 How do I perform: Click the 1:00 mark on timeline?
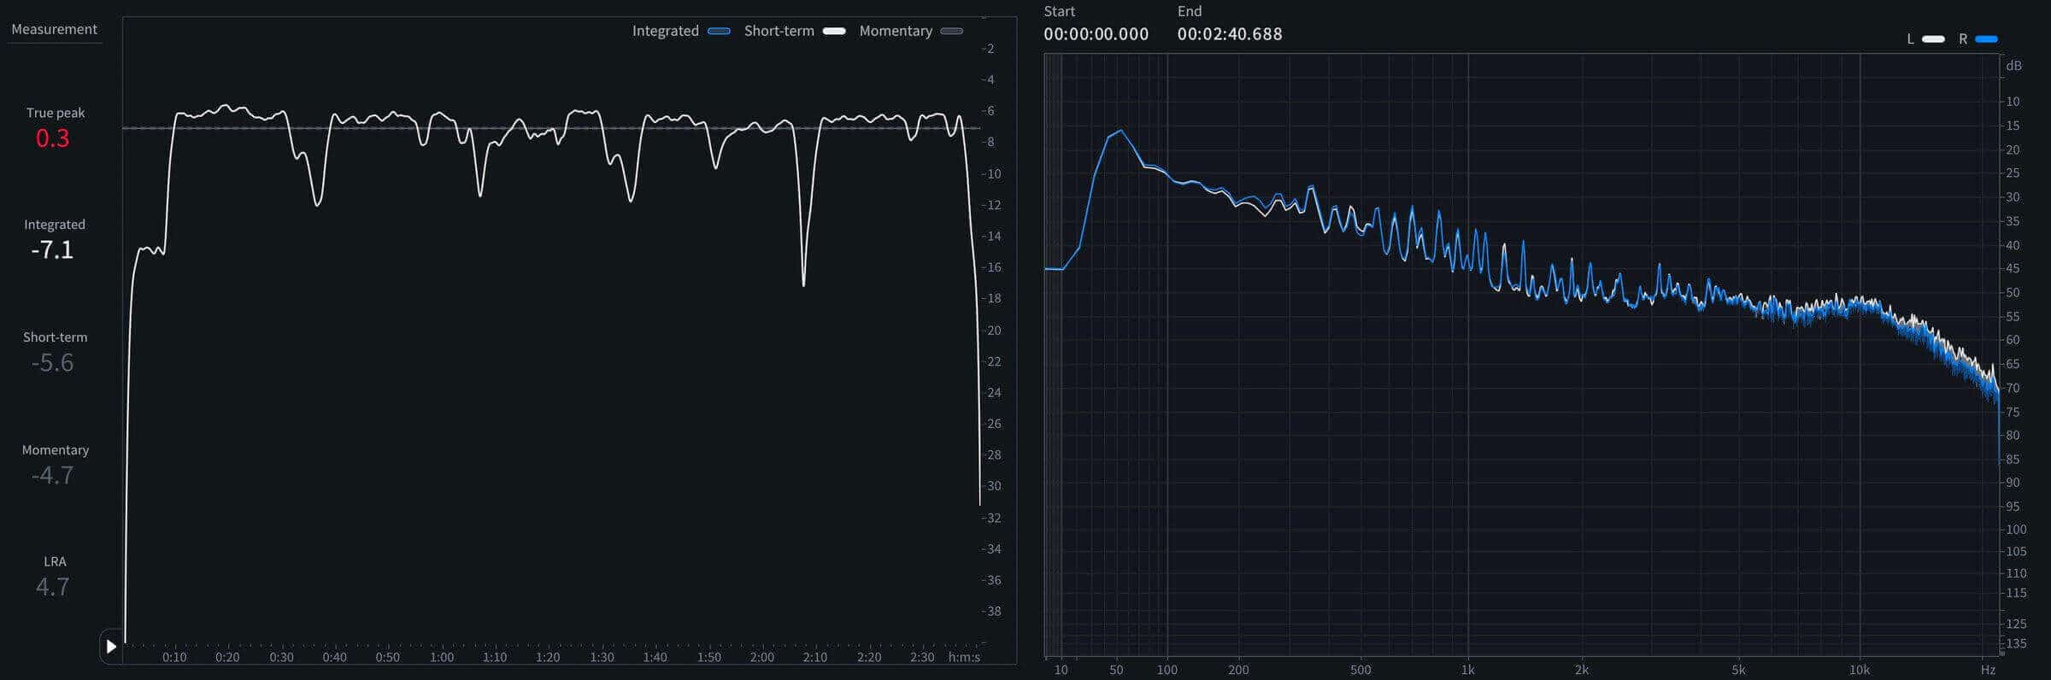point(441,658)
